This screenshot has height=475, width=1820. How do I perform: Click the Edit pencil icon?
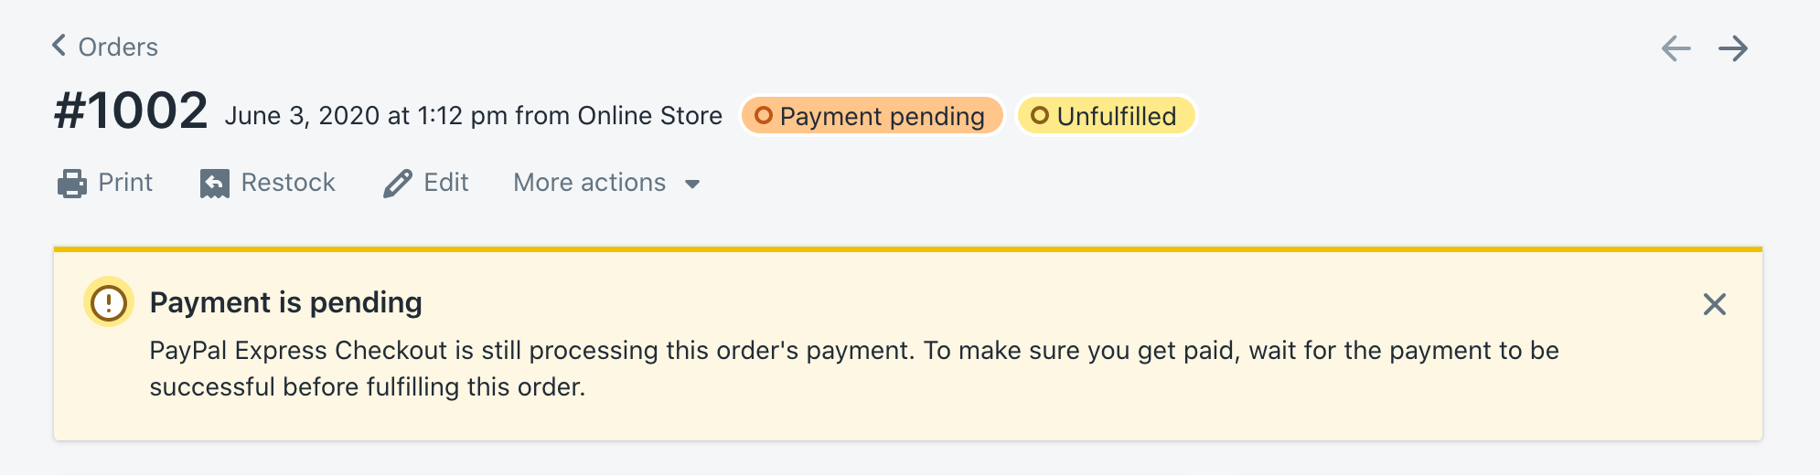pyautogui.click(x=398, y=184)
